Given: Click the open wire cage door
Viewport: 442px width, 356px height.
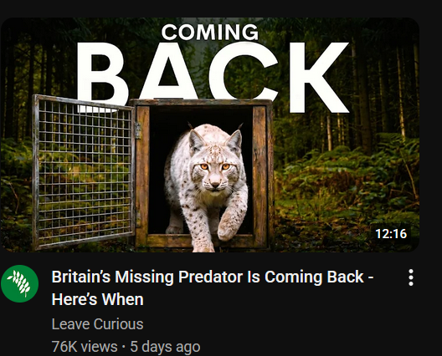Looking at the screenshot, I should pyautogui.click(x=84, y=172).
